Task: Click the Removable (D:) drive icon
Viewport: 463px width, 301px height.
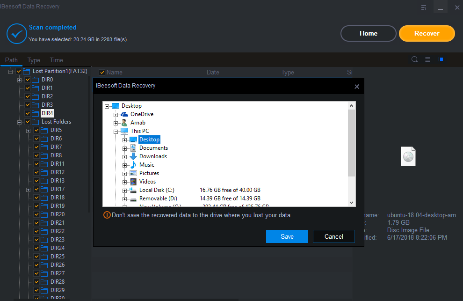Action: [133, 199]
